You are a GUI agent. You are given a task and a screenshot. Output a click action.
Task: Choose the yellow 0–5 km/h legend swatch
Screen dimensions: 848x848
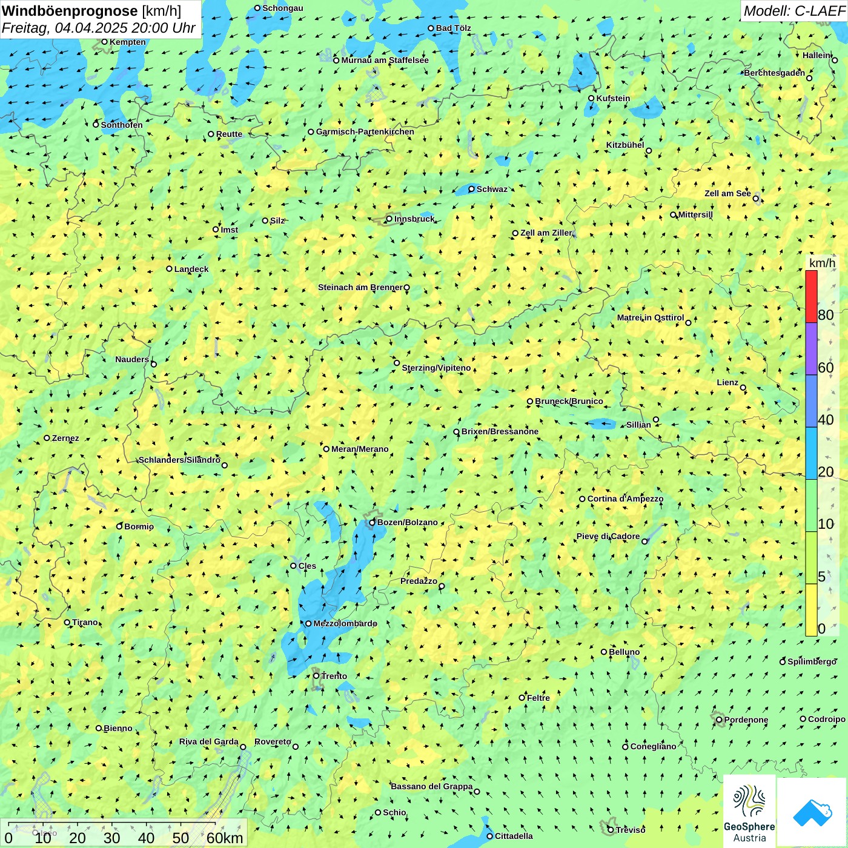point(811,610)
